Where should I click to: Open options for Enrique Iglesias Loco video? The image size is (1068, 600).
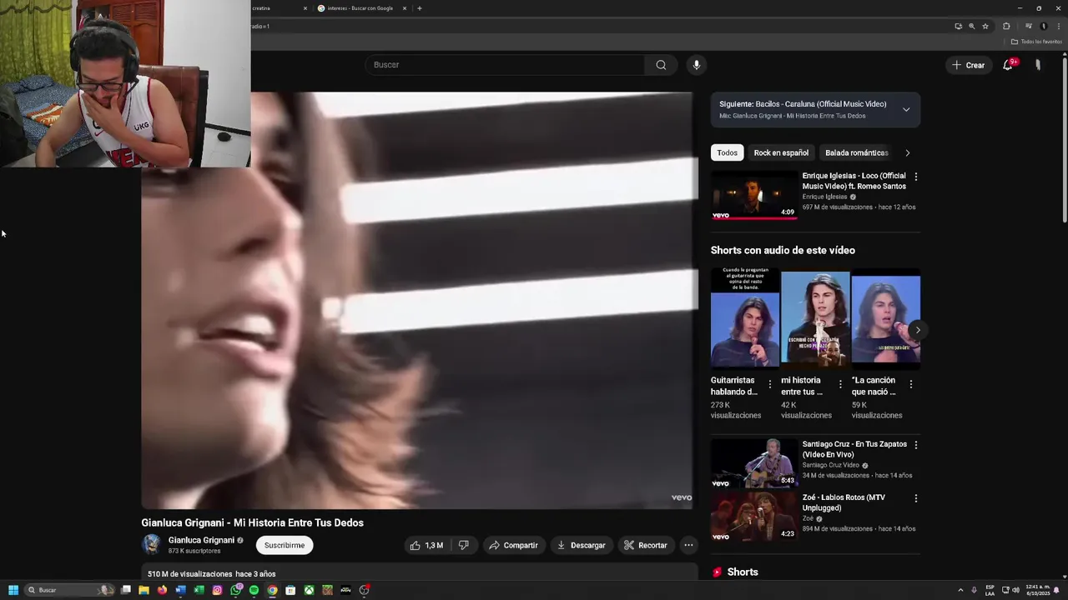915,177
